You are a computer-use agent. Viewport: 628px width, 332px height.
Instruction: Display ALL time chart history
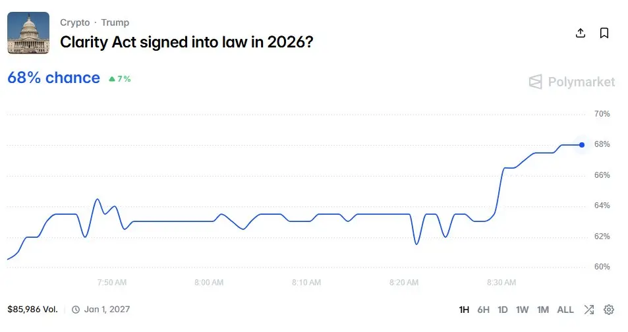tap(565, 310)
